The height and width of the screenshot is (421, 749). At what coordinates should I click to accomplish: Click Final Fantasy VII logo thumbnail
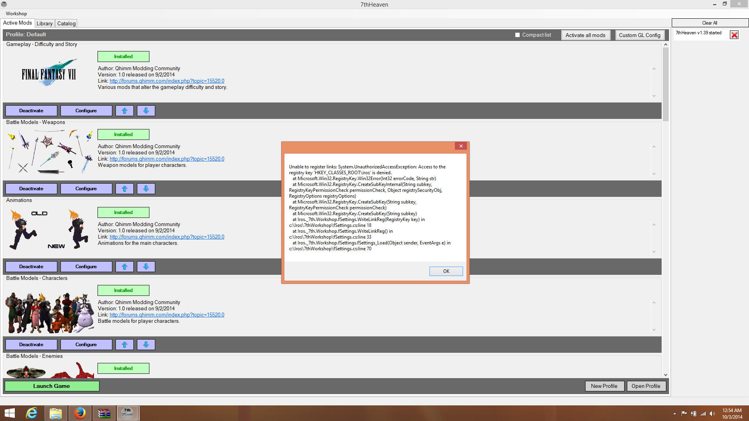click(49, 73)
